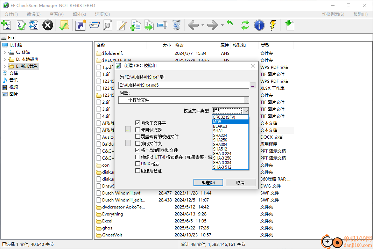373x249 pixels.
Task: Enable 使用过滤器 checkbox
Action: pos(138,130)
